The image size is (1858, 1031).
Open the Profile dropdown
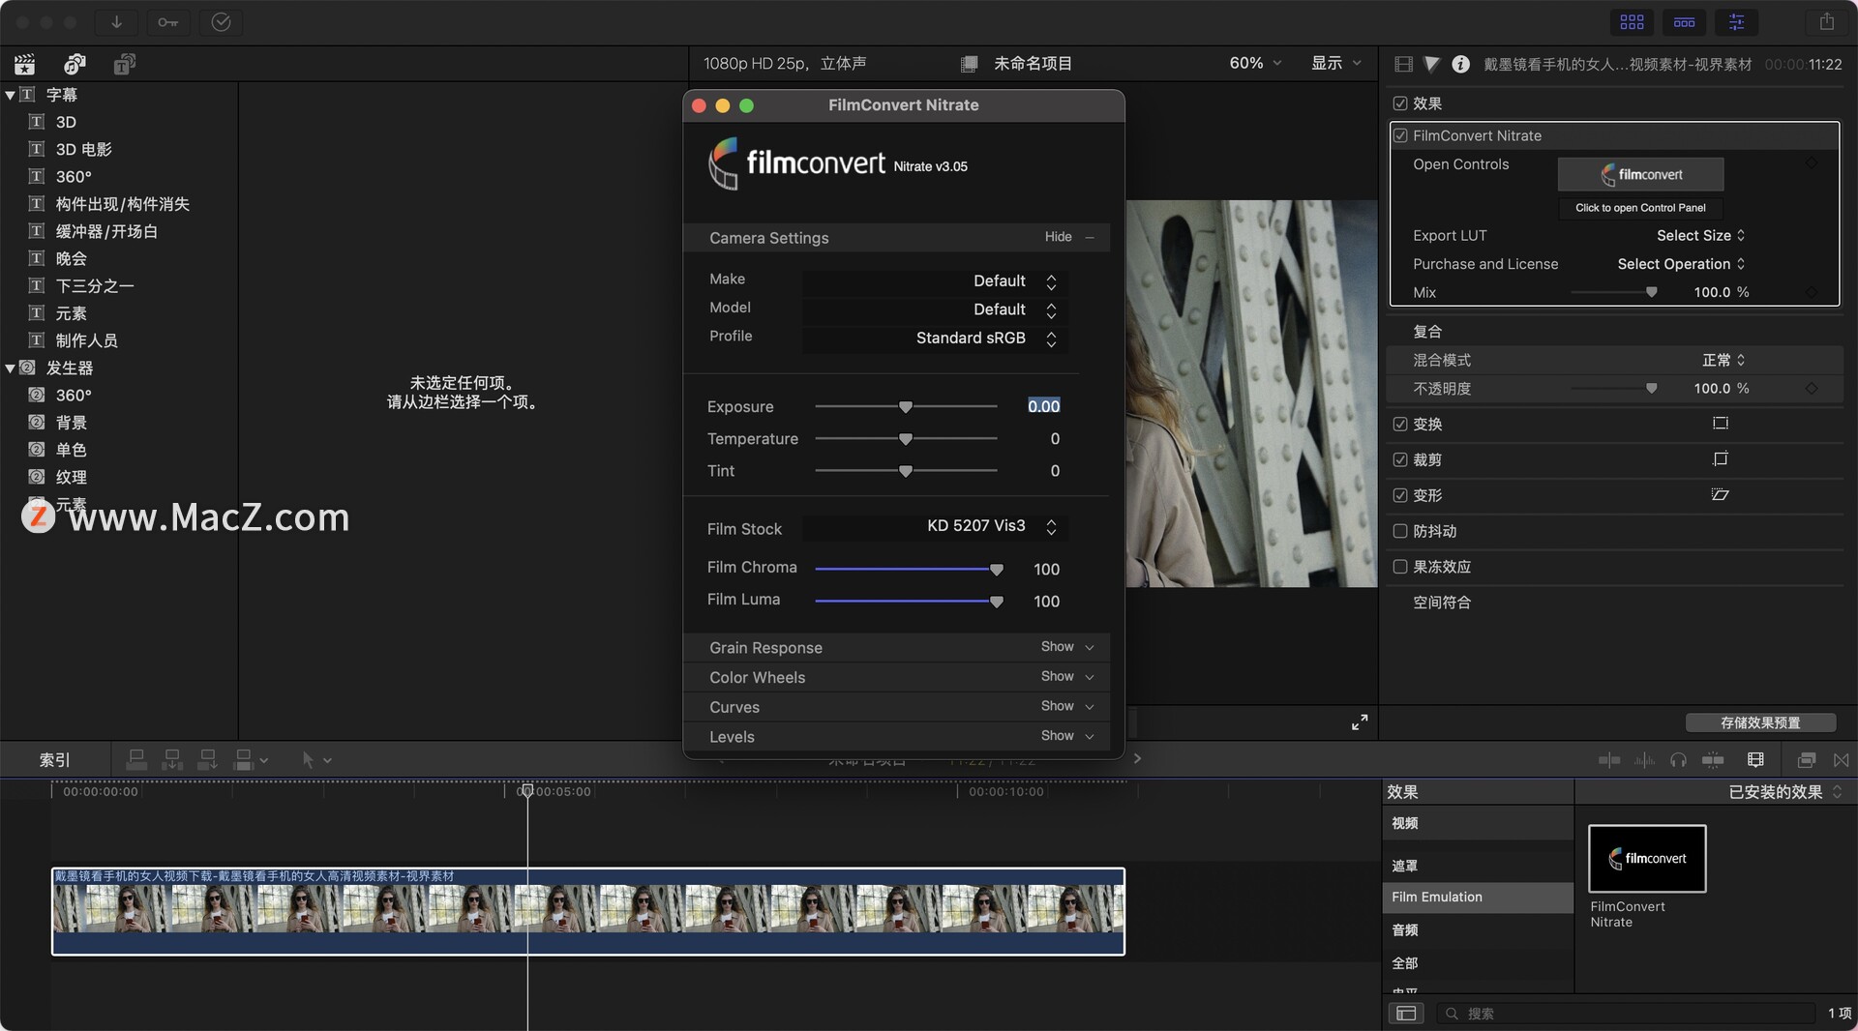[935, 339]
